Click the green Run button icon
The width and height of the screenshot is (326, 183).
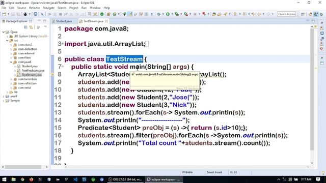[x=168, y=14]
